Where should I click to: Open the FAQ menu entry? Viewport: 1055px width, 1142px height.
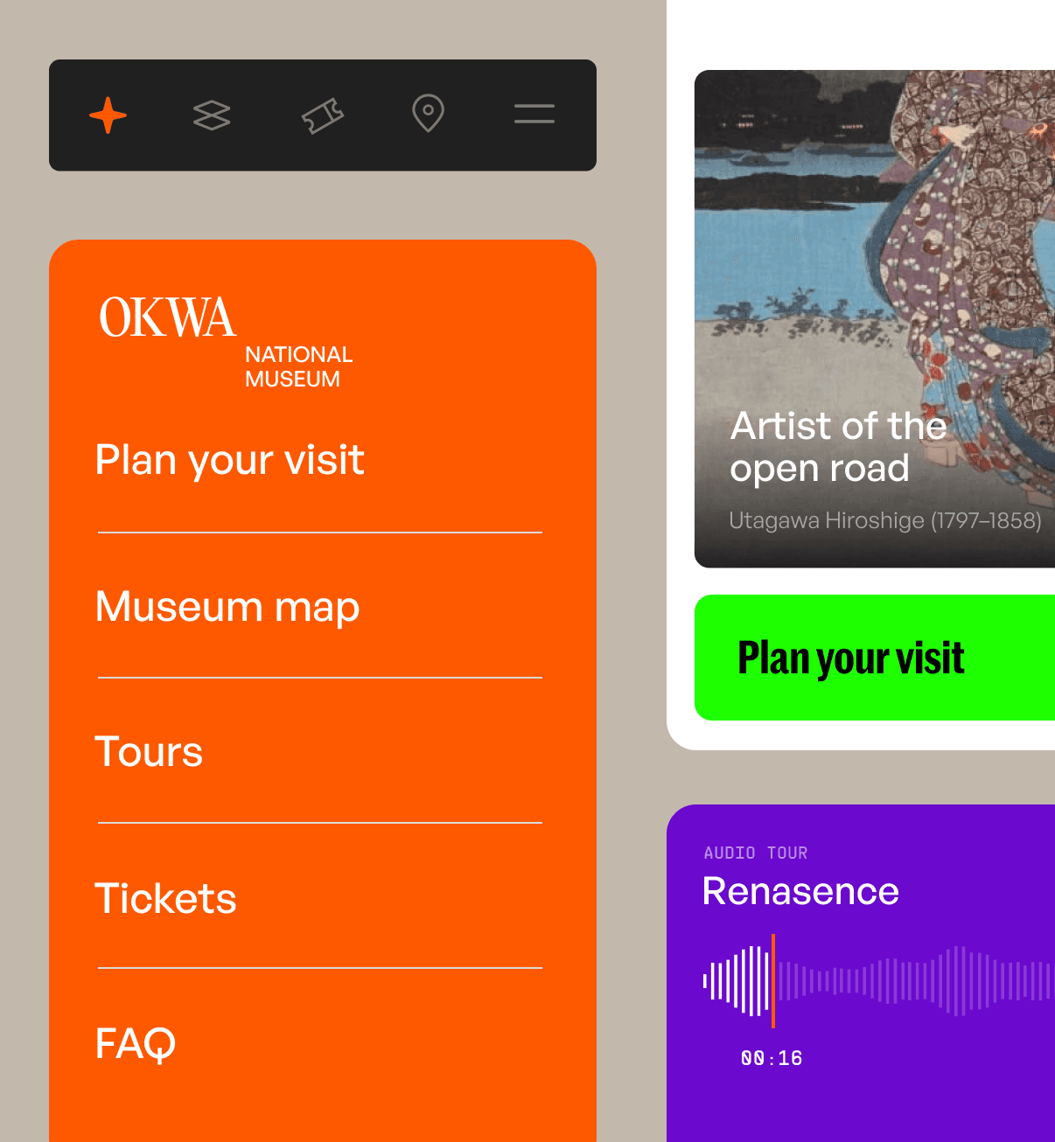[136, 1043]
